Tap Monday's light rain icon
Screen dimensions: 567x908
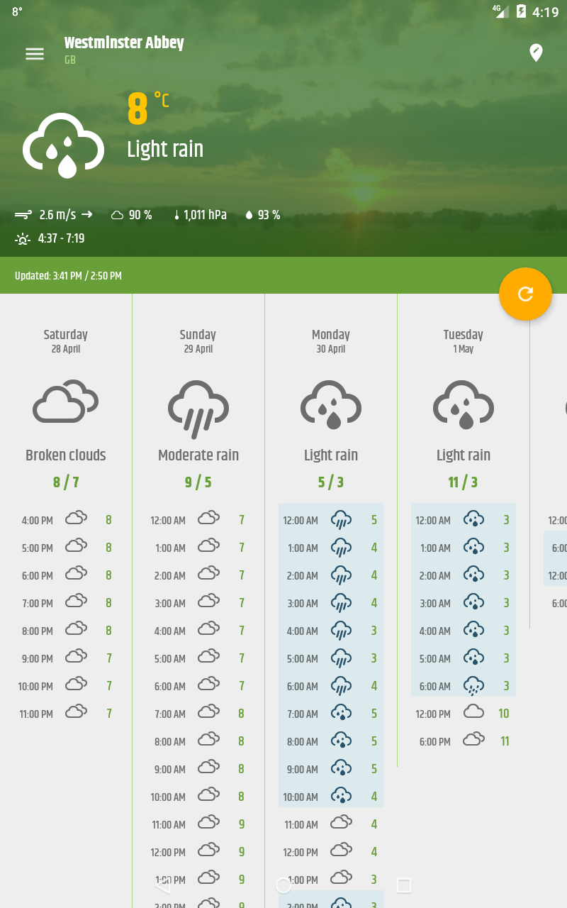tap(331, 405)
